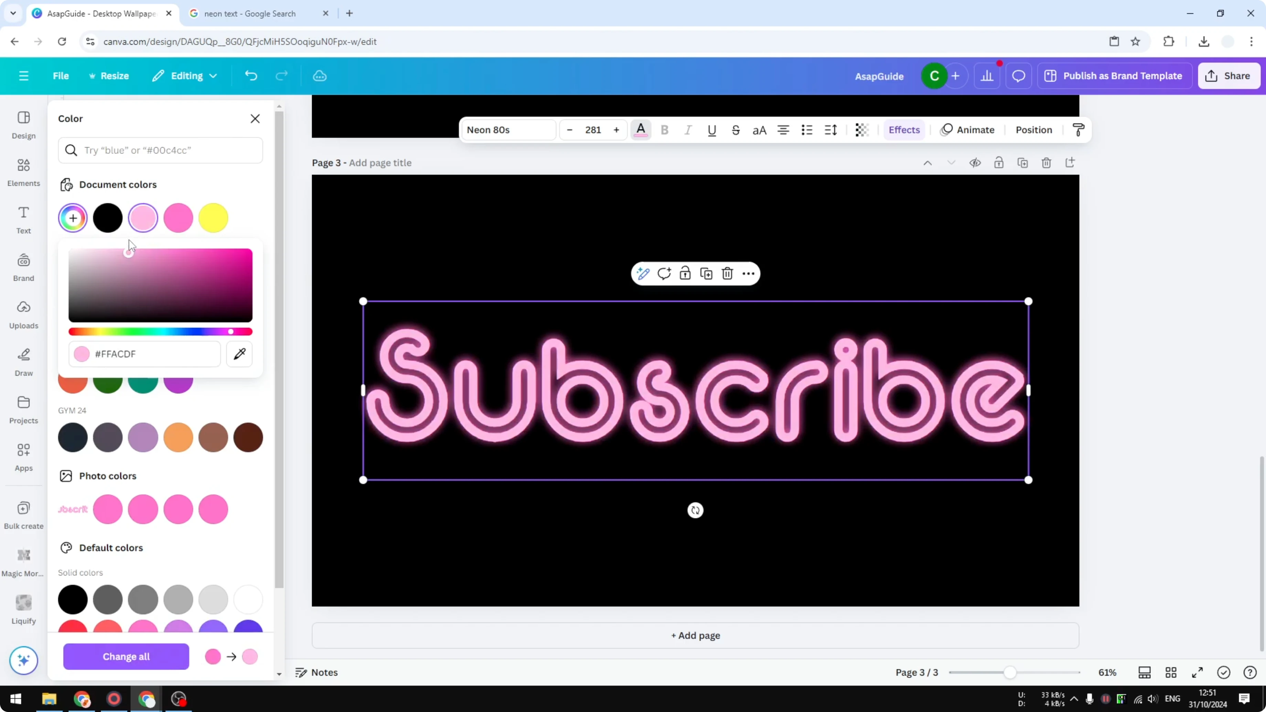Viewport: 1266px width, 712px height.
Task: Open the Uploads panel
Action: point(23,314)
